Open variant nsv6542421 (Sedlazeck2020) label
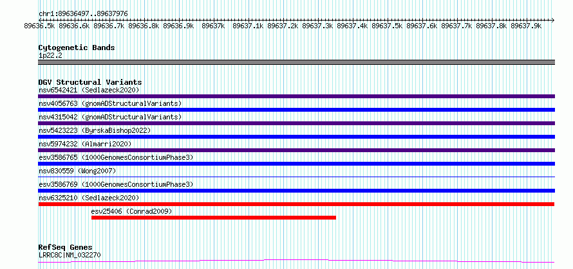The width and height of the screenshot is (573, 269). click(x=89, y=90)
